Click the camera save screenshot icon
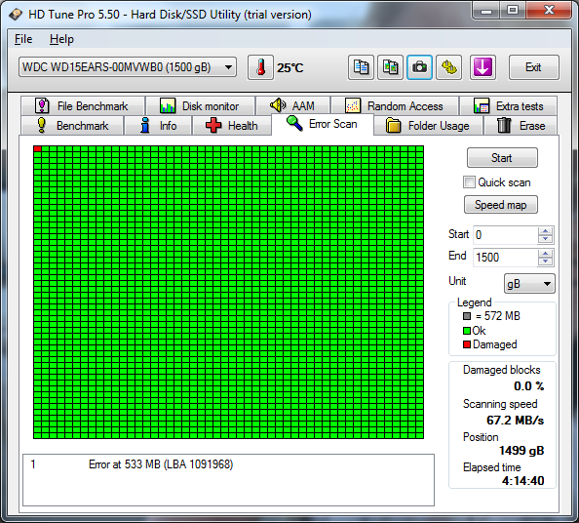579x523 pixels. click(x=419, y=67)
